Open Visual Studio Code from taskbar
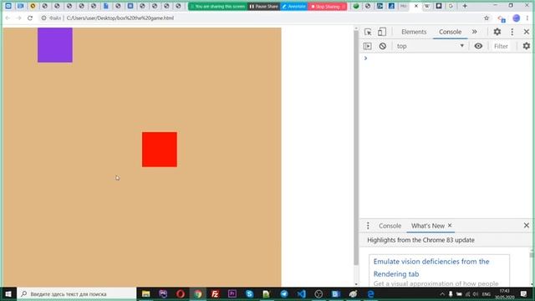Viewport: 535px width, 301px height. pyautogui.click(x=301, y=293)
